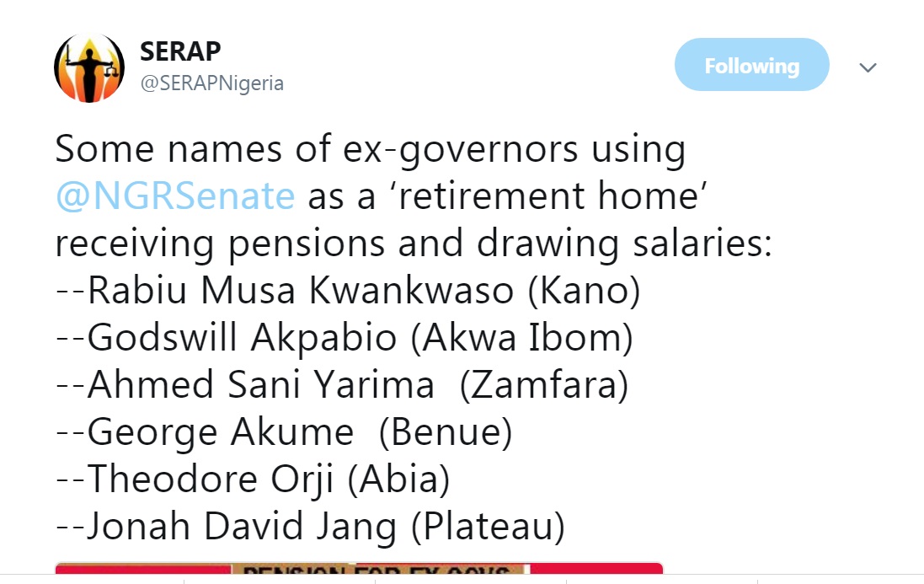The width and height of the screenshot is (924, 584).
Task: Open the @SERAPNigeria handle
Action: click(211, 83)
